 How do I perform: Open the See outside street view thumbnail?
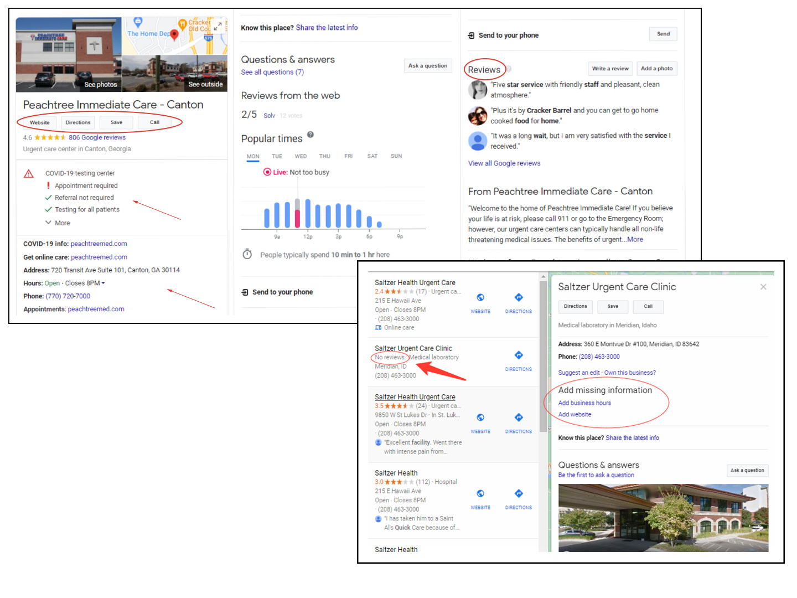(x=174, y=73)
